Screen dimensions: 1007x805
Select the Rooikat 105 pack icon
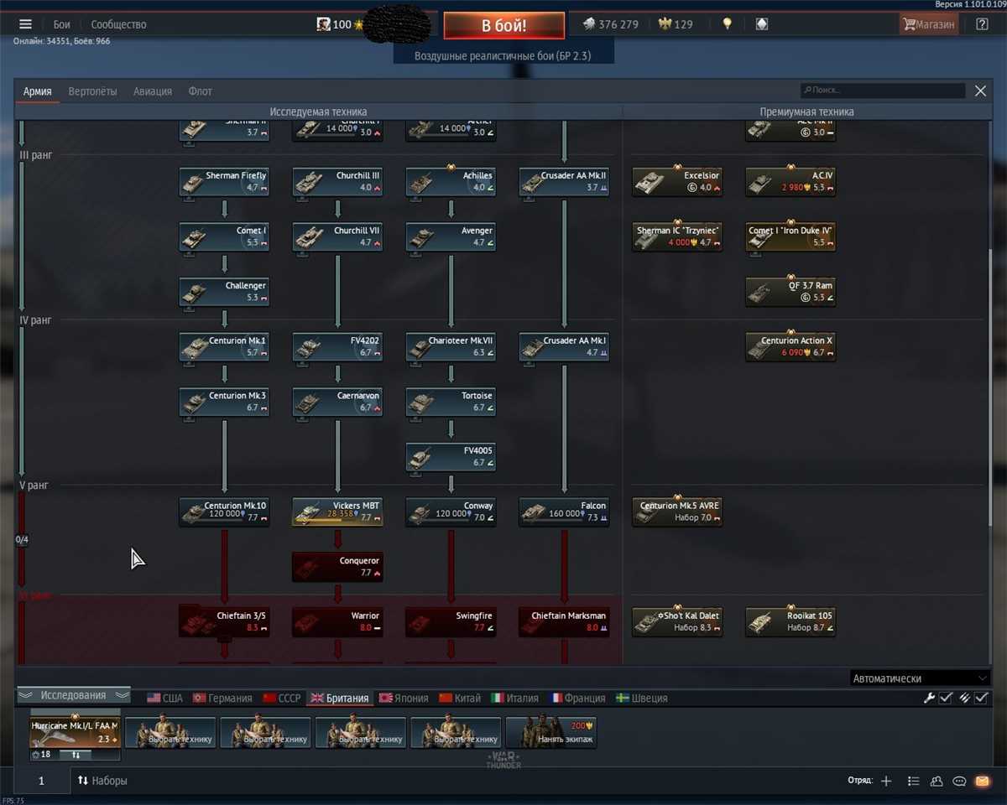pos(790,621)
